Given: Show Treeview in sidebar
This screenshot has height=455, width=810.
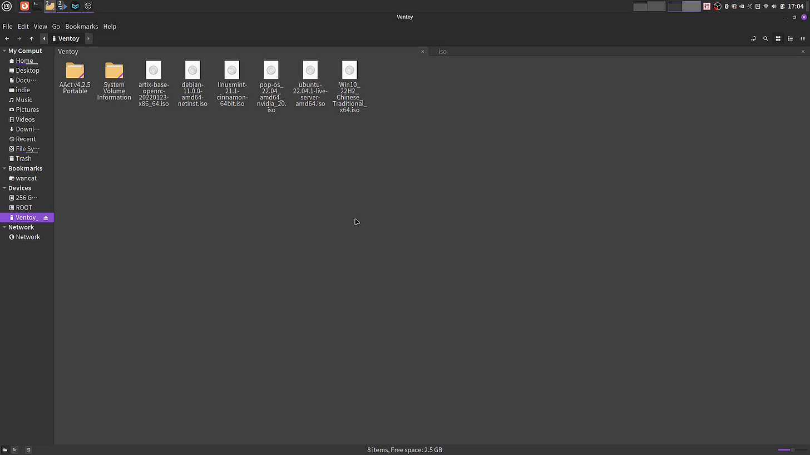Looking at the screenshot, I should coord(15,450).
